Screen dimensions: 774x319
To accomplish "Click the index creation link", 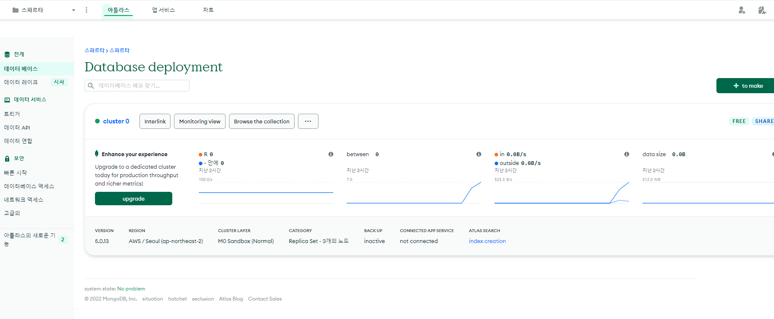I will click(487, 241).
